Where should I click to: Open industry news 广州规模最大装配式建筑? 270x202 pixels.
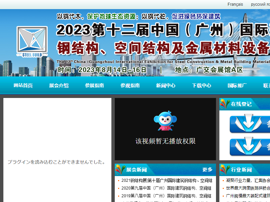click(x=248, y=196)
